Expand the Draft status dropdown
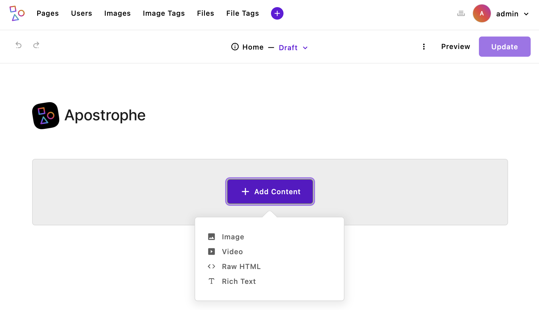539x310 pixels. click(x=293, y=48)
